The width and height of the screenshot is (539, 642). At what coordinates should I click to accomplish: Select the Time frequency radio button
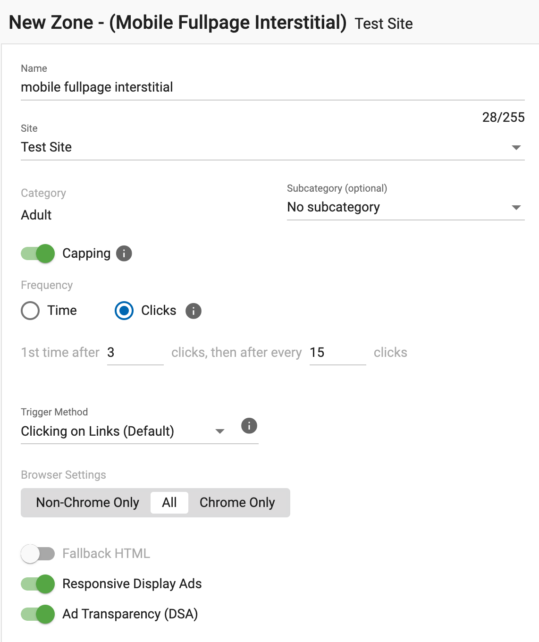tap(30, 311)
